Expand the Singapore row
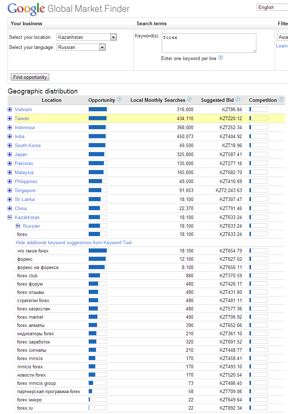288x414 pixels. coord(10,190)
